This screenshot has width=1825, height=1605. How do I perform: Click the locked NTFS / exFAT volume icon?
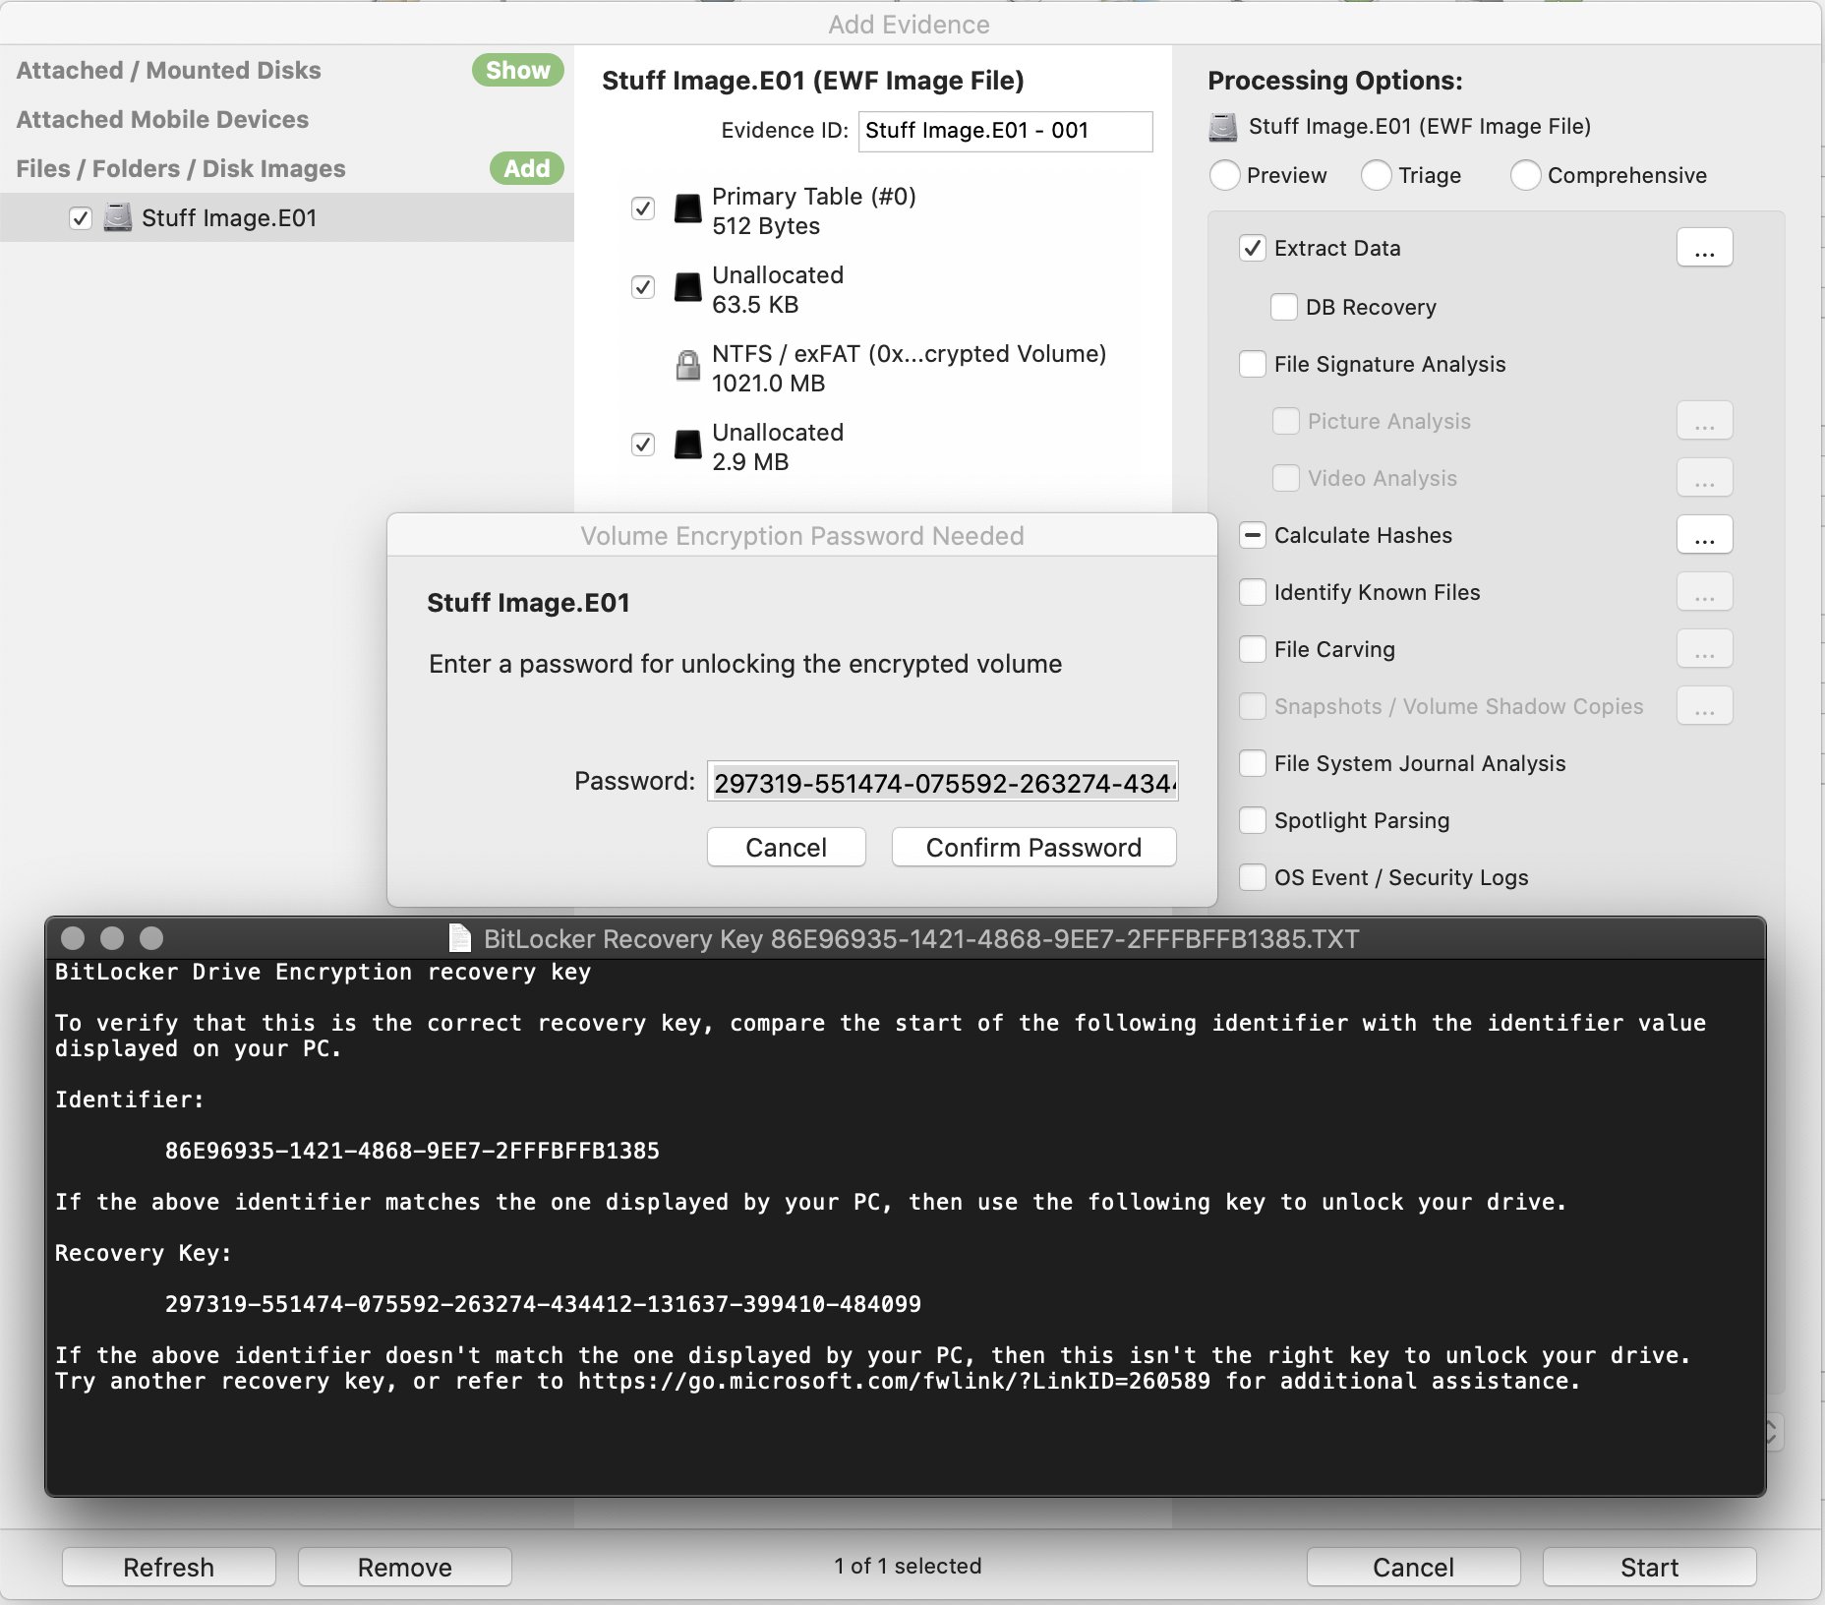coord(688,366)
